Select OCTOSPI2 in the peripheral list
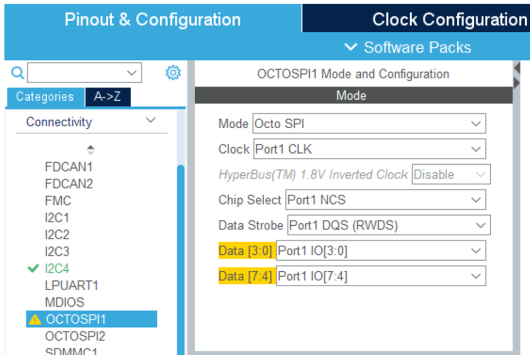530x355 pixels. (x=75, y=336)
